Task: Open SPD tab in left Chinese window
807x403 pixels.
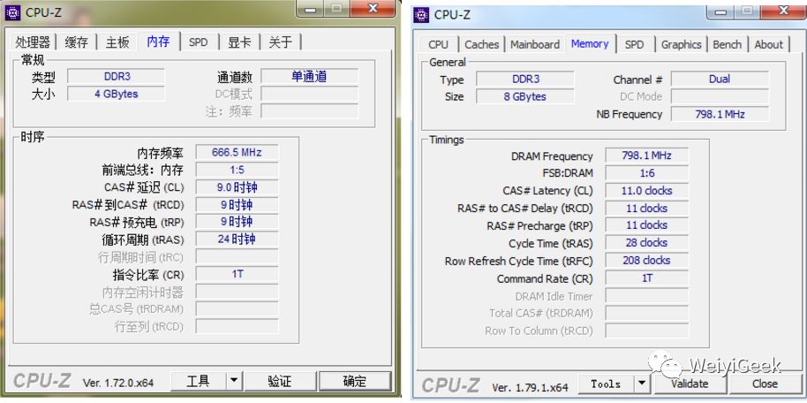Action: tap(198, 42)
